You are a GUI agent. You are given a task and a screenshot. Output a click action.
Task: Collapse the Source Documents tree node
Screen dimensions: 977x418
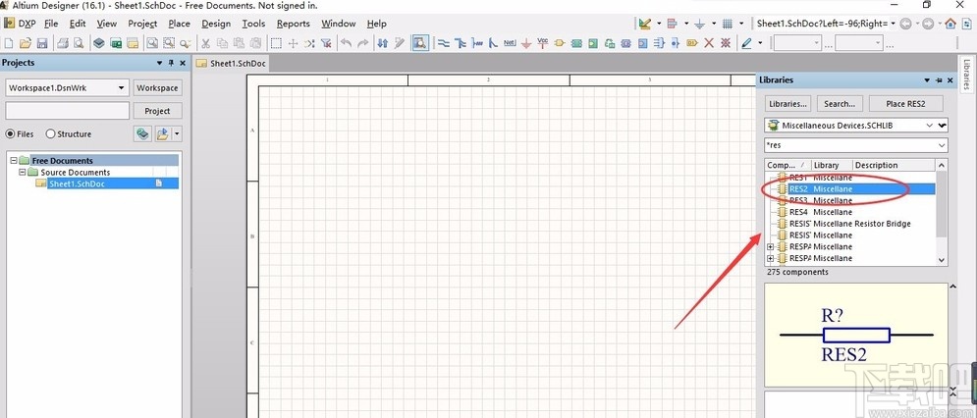[23, 172]
